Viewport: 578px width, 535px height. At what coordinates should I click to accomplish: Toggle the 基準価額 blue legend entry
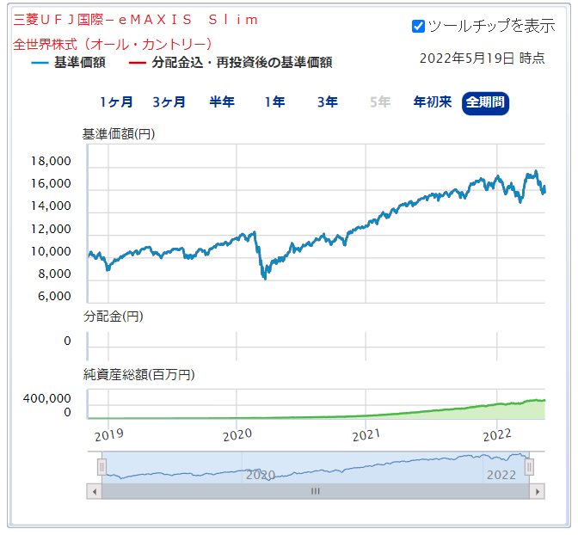(x=69, y=63)
